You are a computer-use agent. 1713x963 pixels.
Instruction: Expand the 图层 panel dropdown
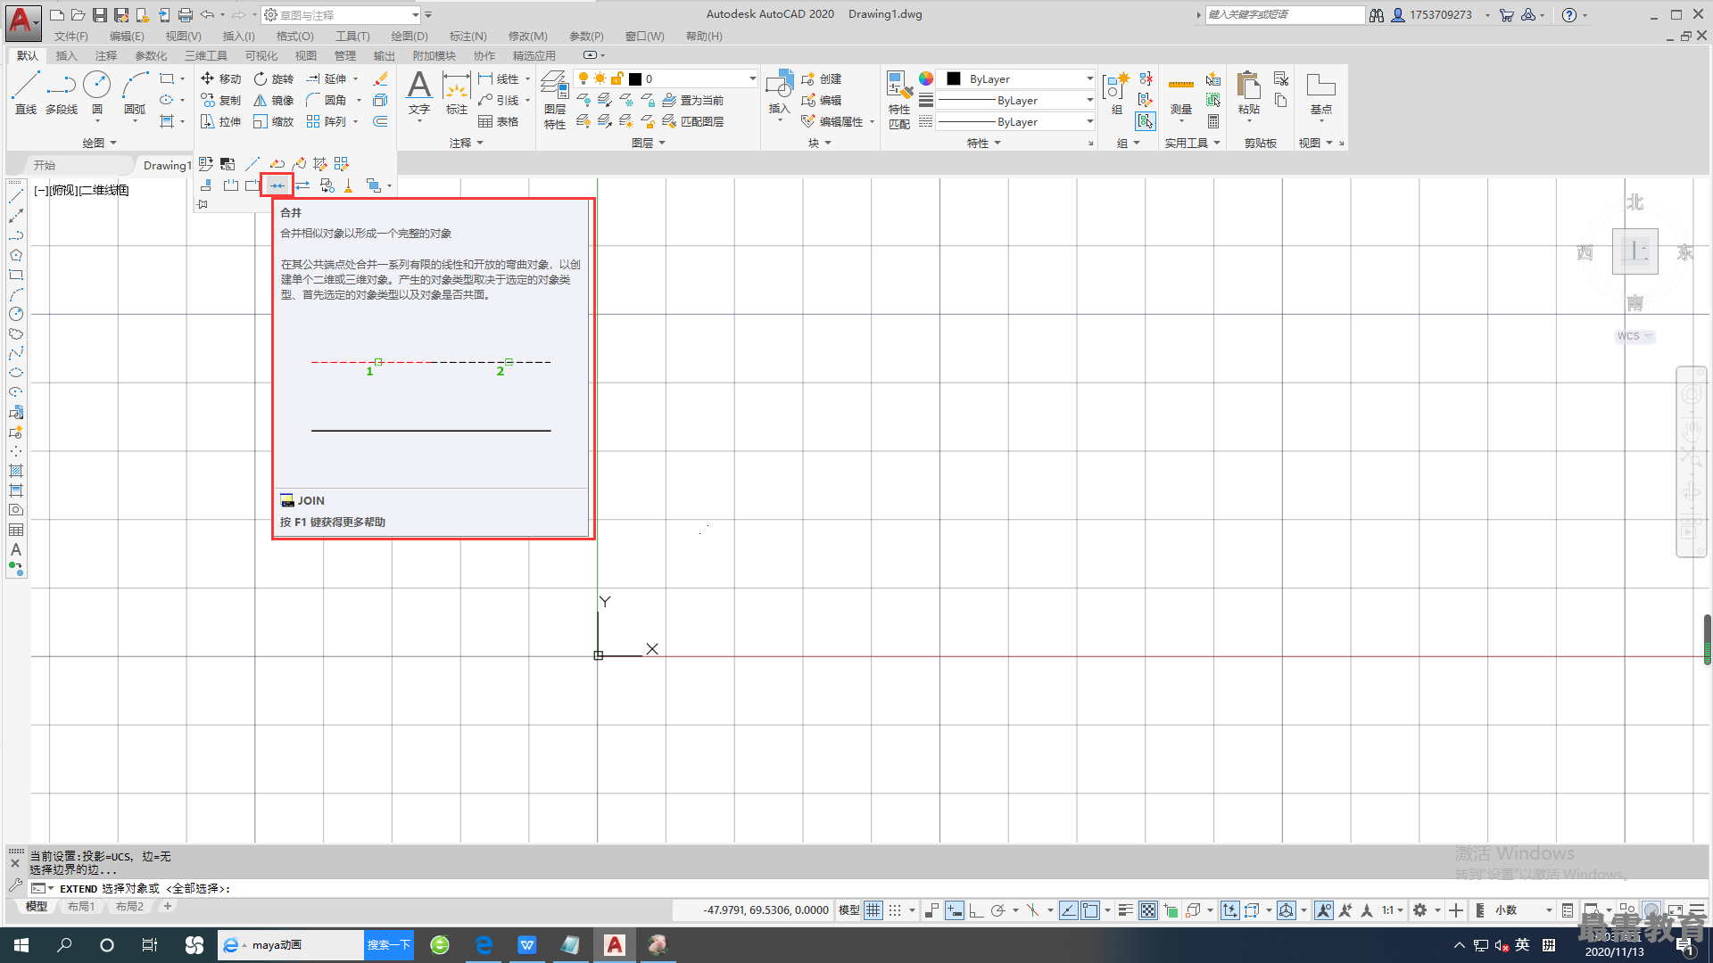point(649,143)
